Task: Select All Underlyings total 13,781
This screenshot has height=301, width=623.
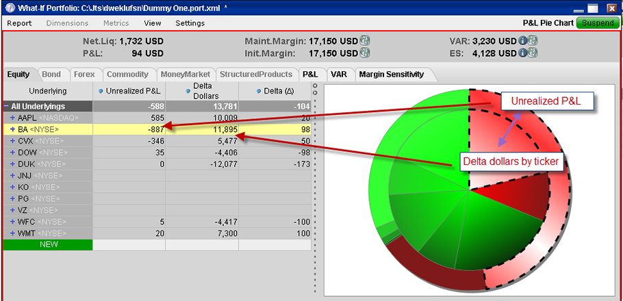Action: [x=226, y=107]
